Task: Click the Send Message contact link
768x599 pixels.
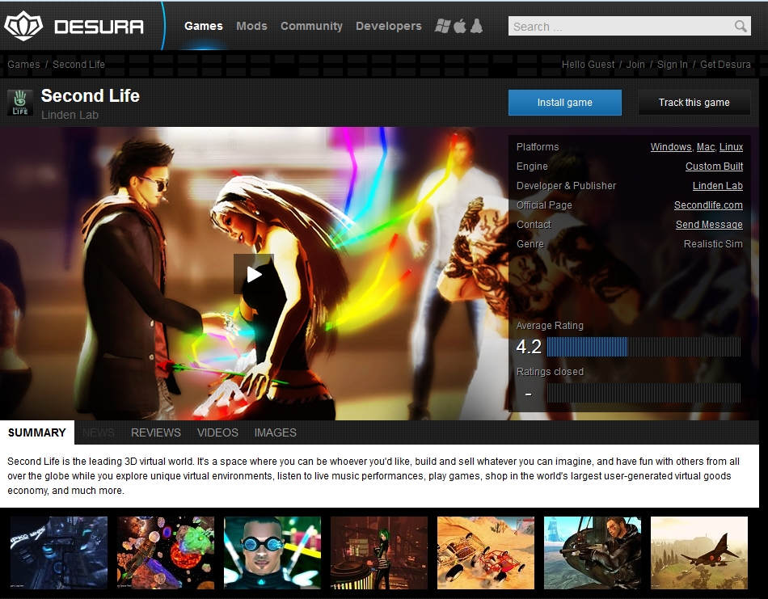Action: click(709, 225)
